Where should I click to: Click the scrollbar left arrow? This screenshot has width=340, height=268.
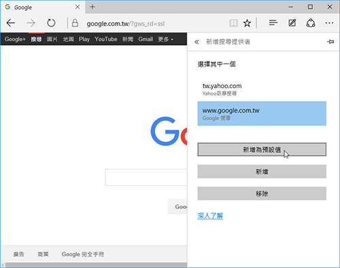[x=3, y=265]
